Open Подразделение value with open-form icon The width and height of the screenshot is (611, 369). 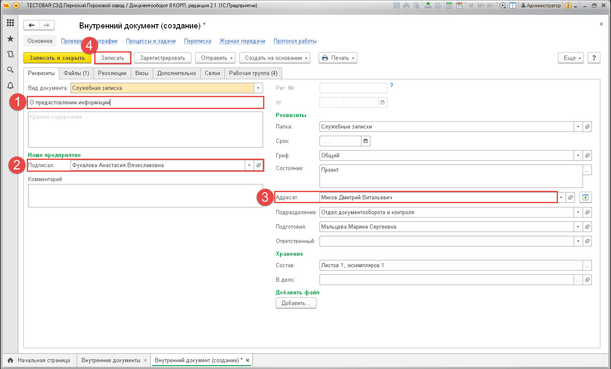pos(587,212)
